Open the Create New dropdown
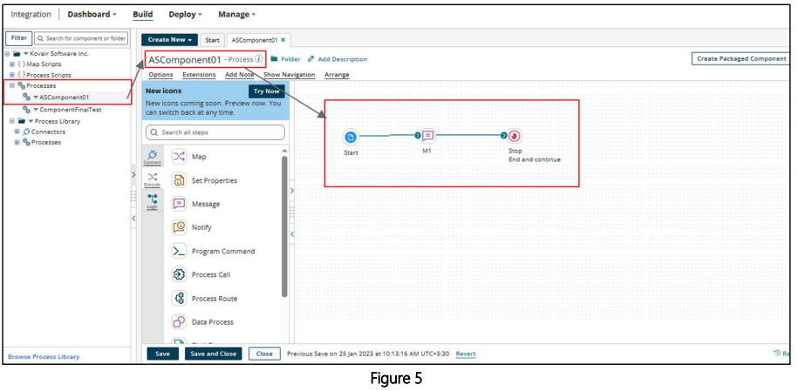 (170, 40)
